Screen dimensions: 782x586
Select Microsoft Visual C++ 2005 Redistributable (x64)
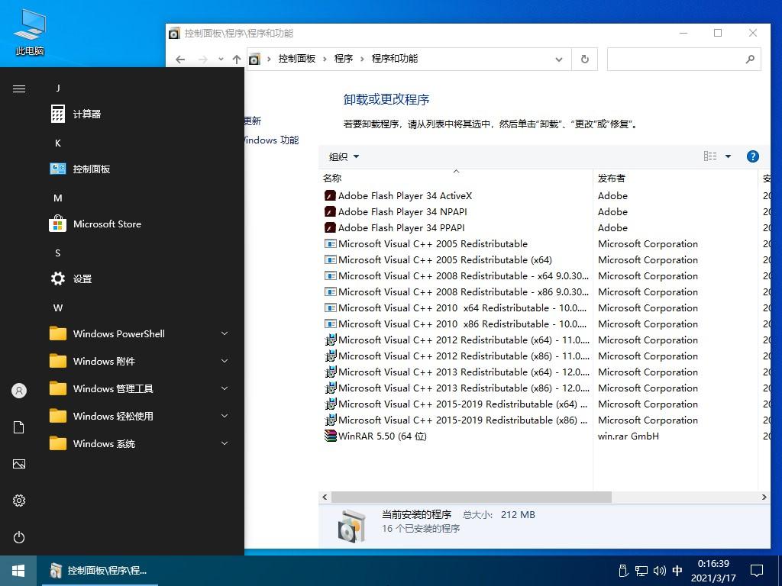pyautogui.click(x=445, y=259)
